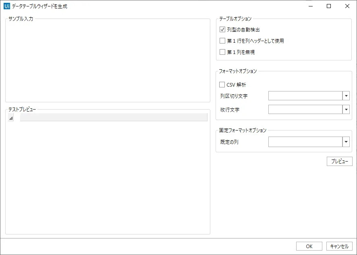Screen dimensions: 357x255
Task: Enable 第 1 行を列ヘッダーとして使用 option
Action: tap(222, 41)
